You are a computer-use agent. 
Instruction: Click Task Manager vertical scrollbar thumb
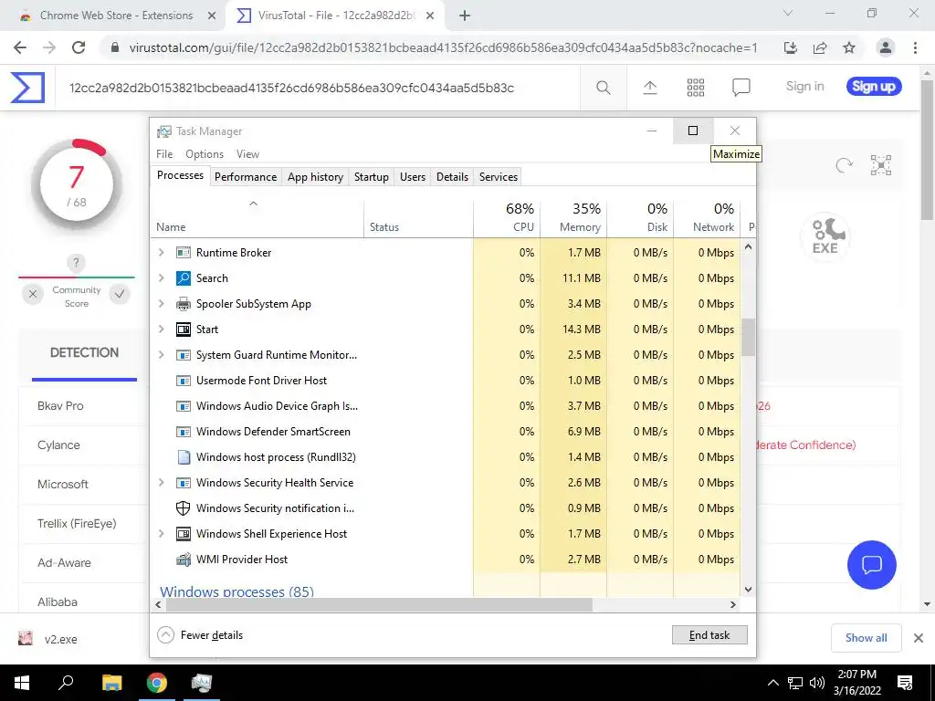(x=748, y=337)
